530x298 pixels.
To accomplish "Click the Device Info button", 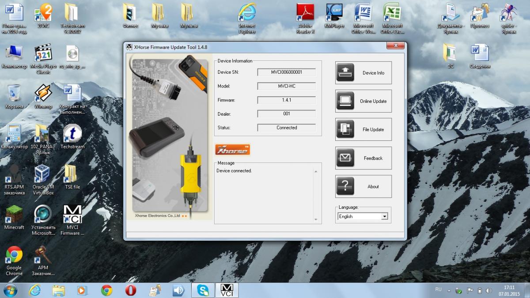I will pyautogui.click(x=363, y=73).
